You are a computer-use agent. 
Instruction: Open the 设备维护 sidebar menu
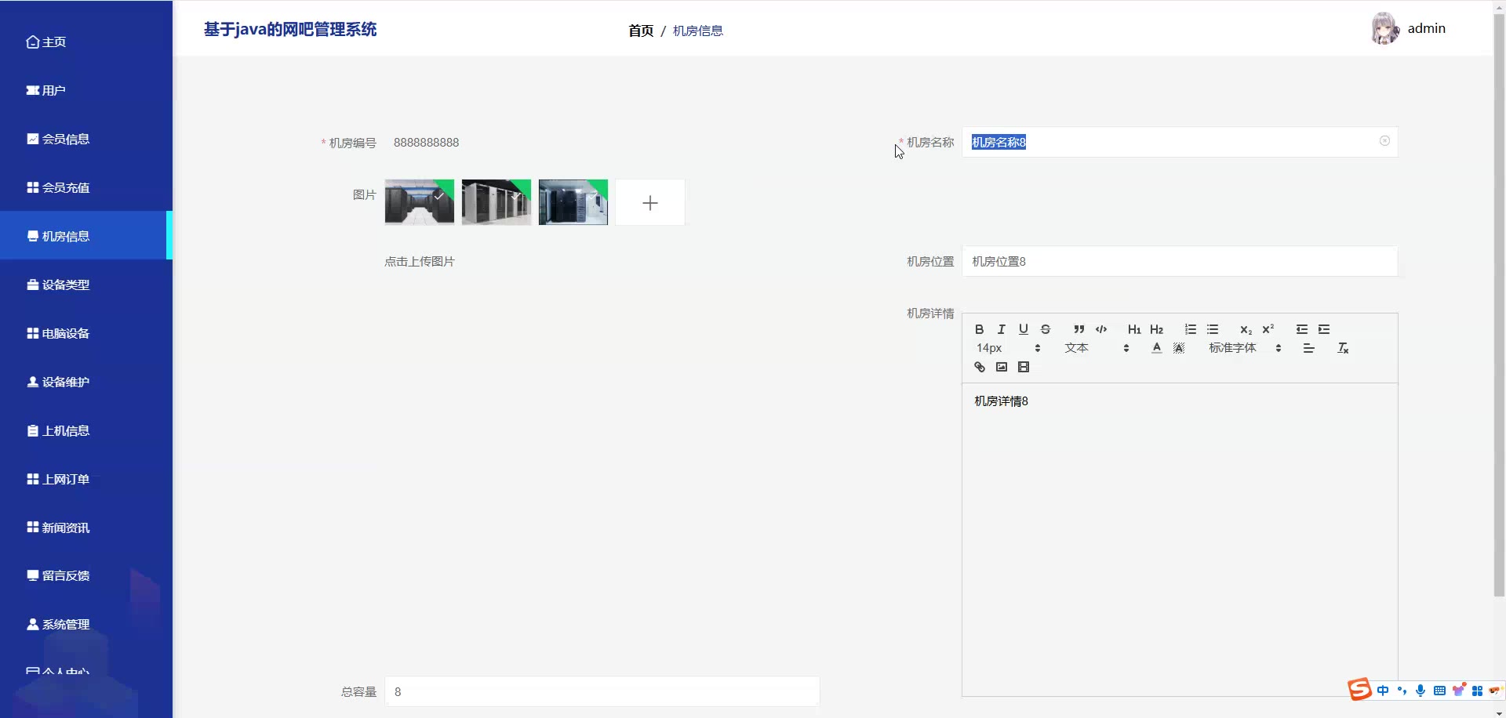pyautogui.click(x=86, y=382)
